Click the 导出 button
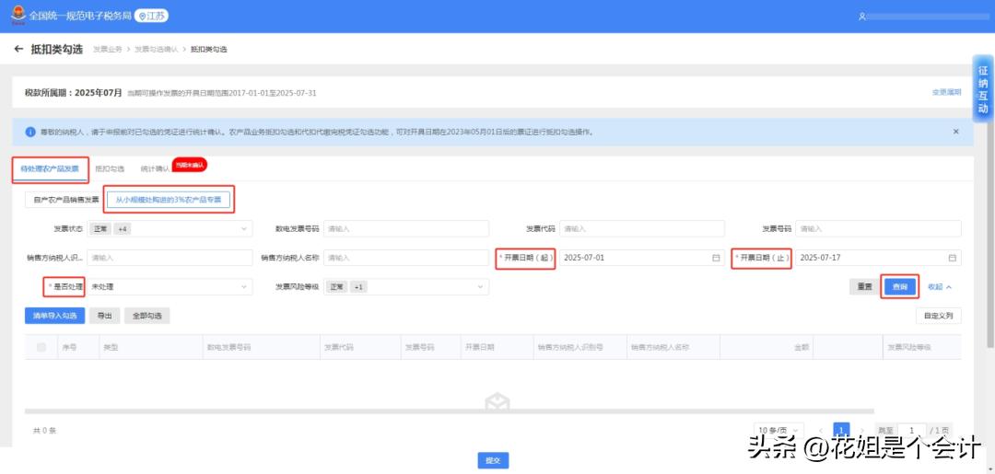This screenshot has width=995, height=474. coord(104,316)
